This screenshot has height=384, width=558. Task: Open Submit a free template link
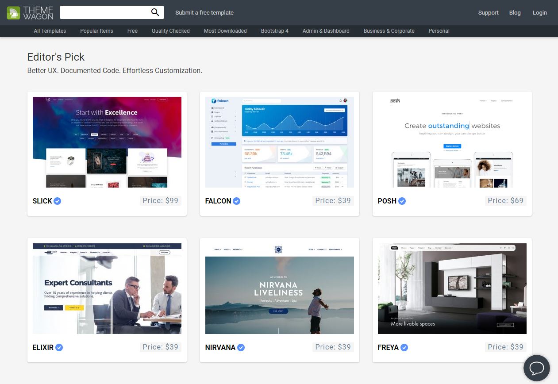click(204, 12)
